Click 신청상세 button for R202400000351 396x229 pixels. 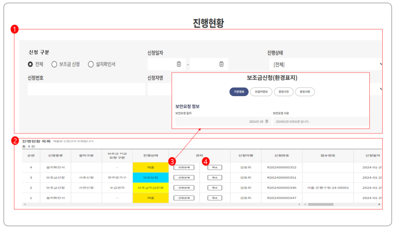pos(184,178)
